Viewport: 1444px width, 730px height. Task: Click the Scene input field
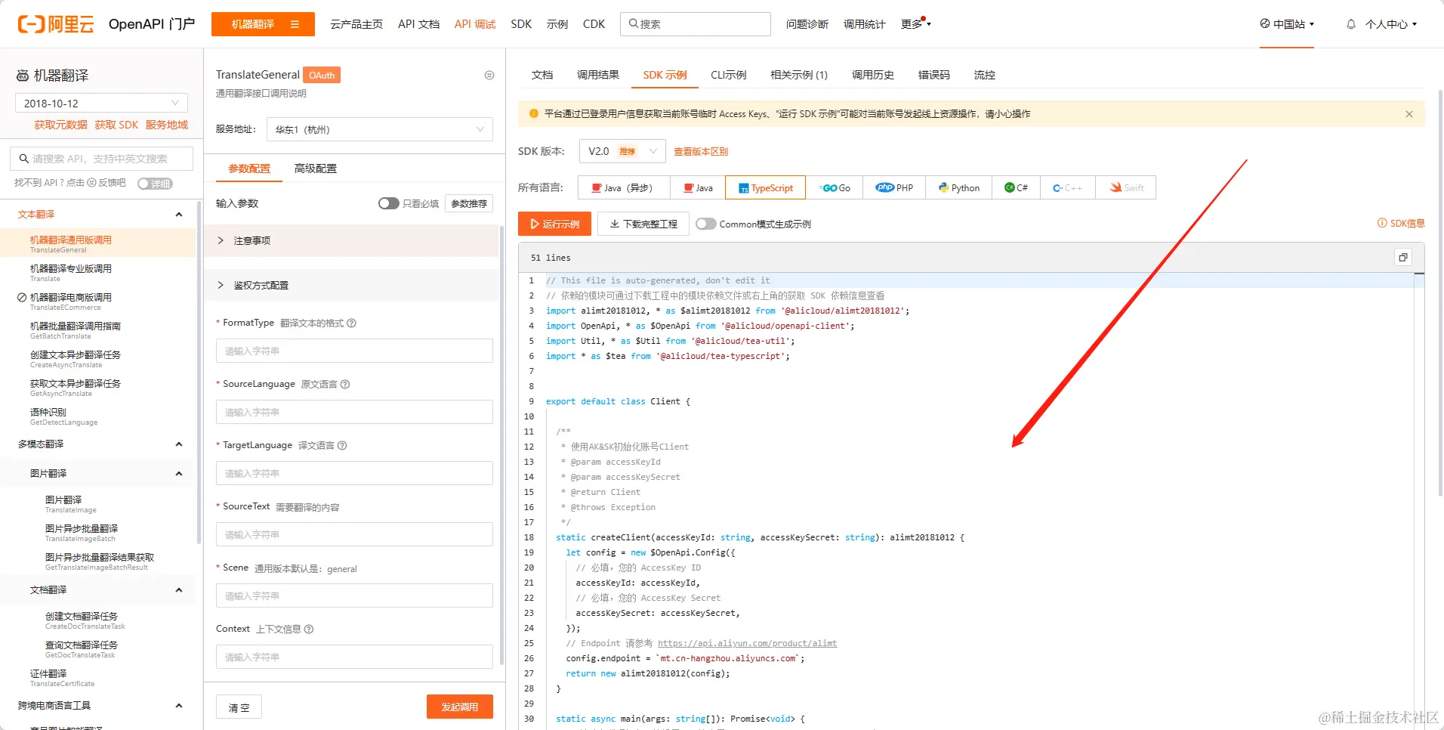(354, 595)
